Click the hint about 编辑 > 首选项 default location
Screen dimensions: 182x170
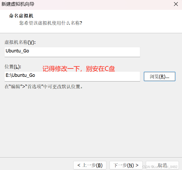pos(44,87)
